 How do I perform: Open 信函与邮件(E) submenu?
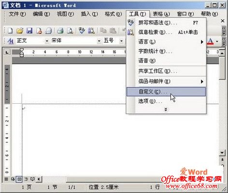166,82
